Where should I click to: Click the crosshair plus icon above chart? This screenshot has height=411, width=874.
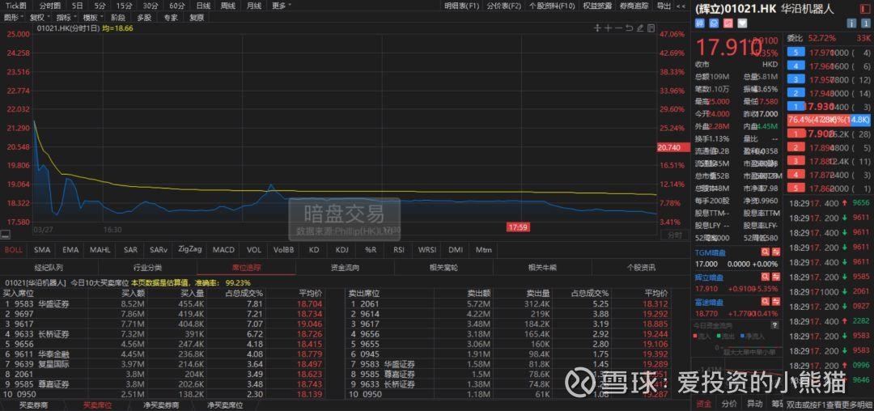point(608,28)
